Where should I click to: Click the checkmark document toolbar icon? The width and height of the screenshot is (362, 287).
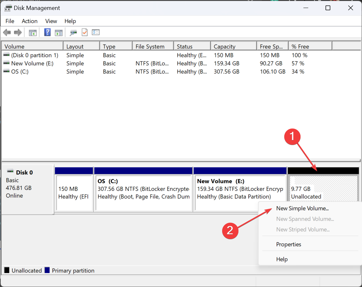click(x=85, y=32)
